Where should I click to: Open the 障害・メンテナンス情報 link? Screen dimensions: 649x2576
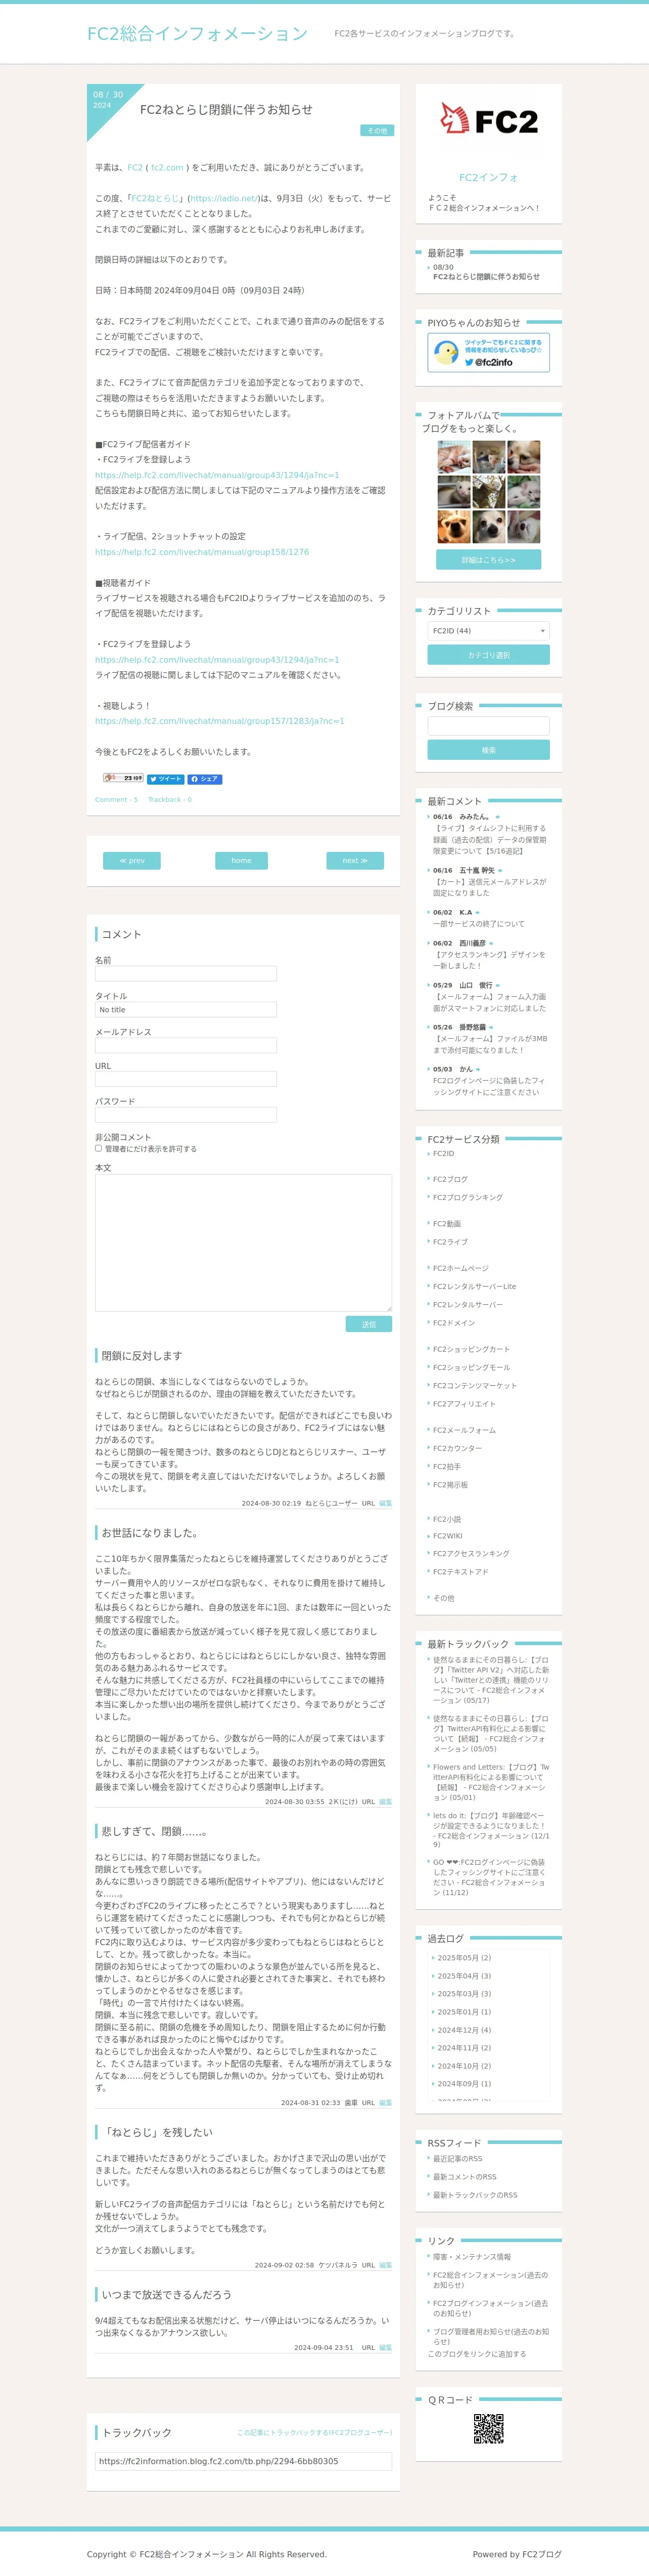[471, 2257]
